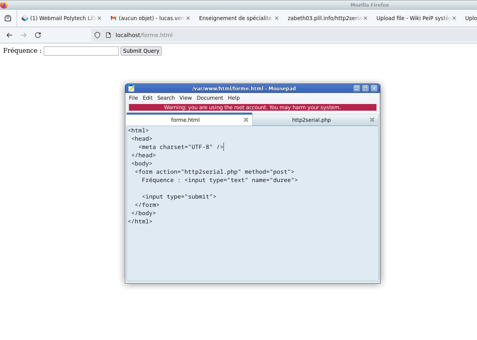477x340 pixels.
Task: Expand the Document menu
Action: (210, 98)
